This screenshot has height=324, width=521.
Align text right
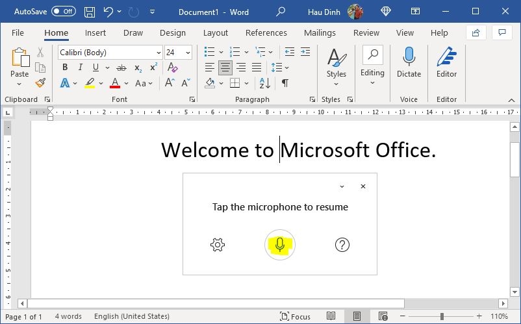tap(240, 68)
